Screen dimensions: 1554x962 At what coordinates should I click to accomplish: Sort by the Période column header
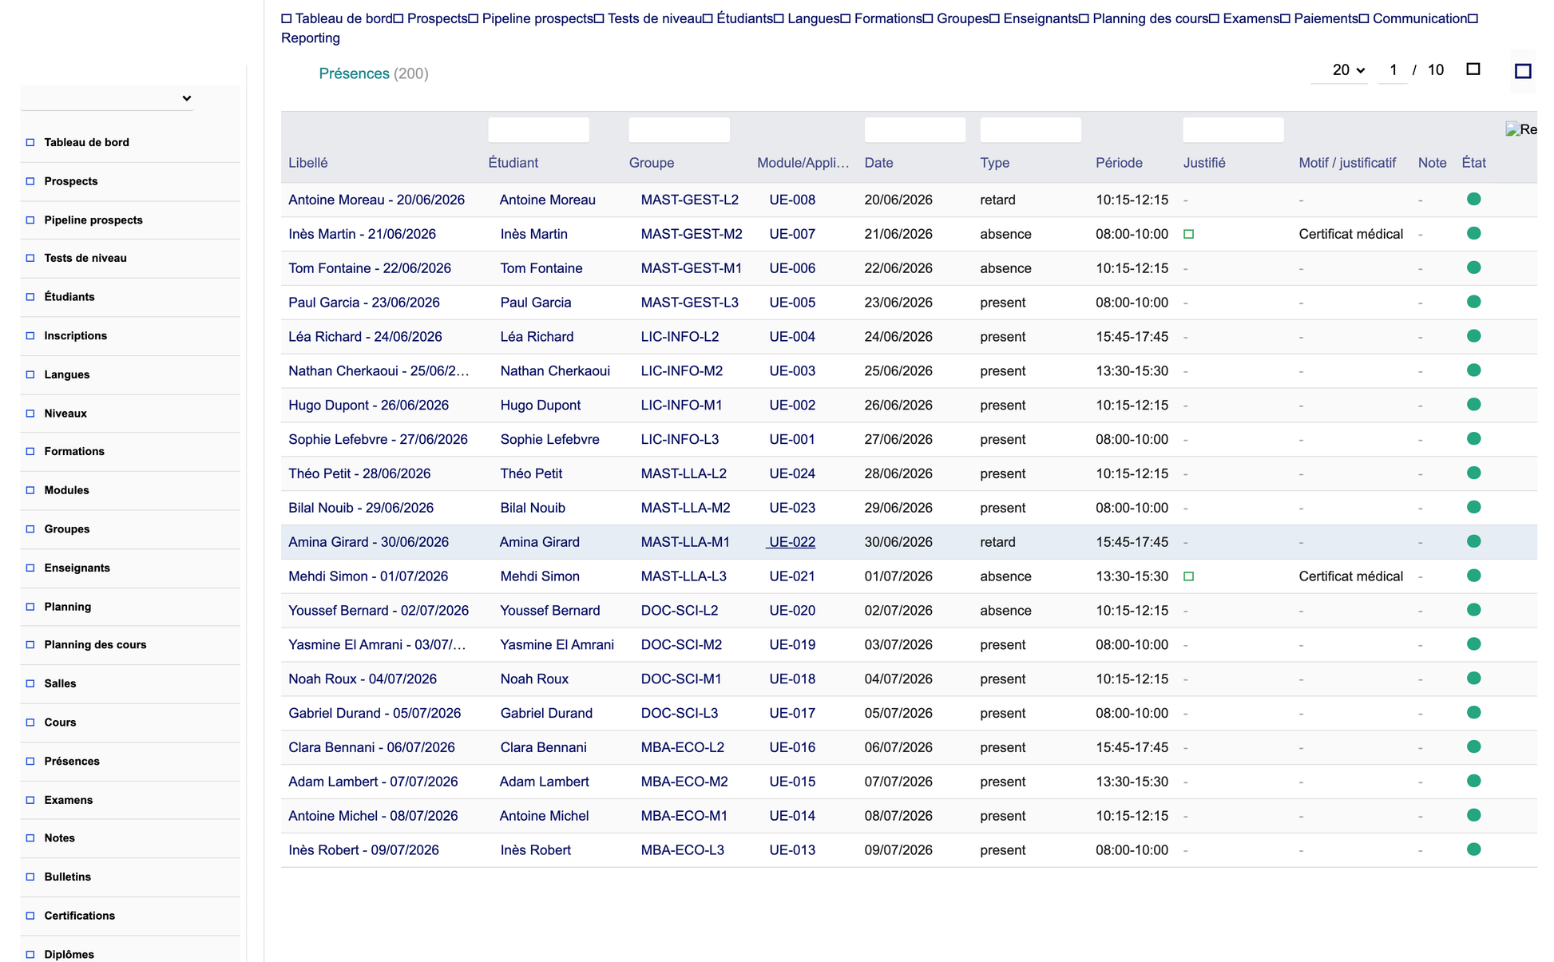tap(1119, 163)
